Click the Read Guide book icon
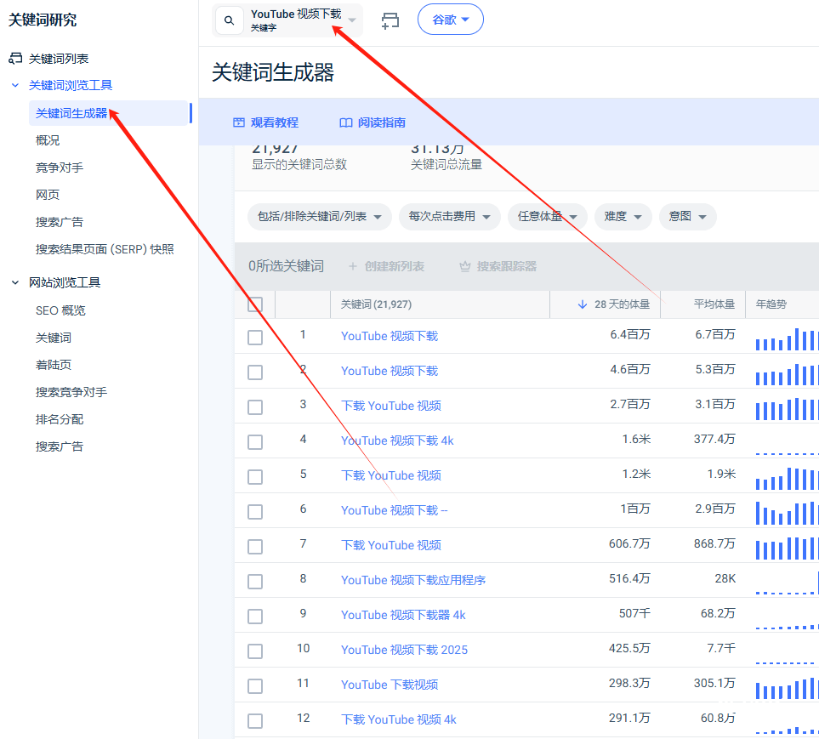The image size is (819, 739). click(x=346, y=122)
